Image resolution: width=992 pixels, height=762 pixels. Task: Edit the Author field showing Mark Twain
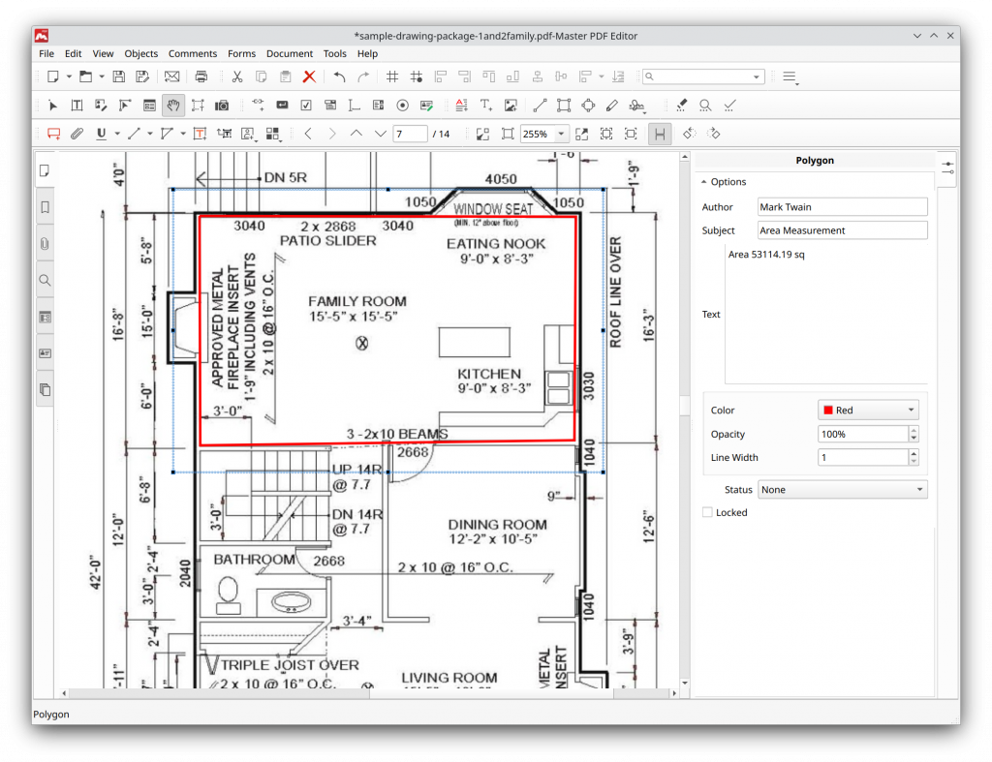(842, 206)
